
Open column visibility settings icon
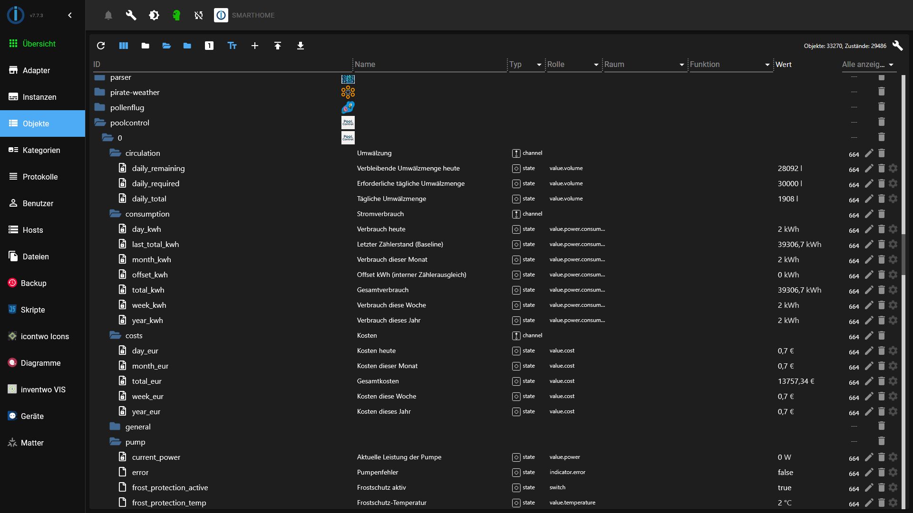click(x=124, y=46)
